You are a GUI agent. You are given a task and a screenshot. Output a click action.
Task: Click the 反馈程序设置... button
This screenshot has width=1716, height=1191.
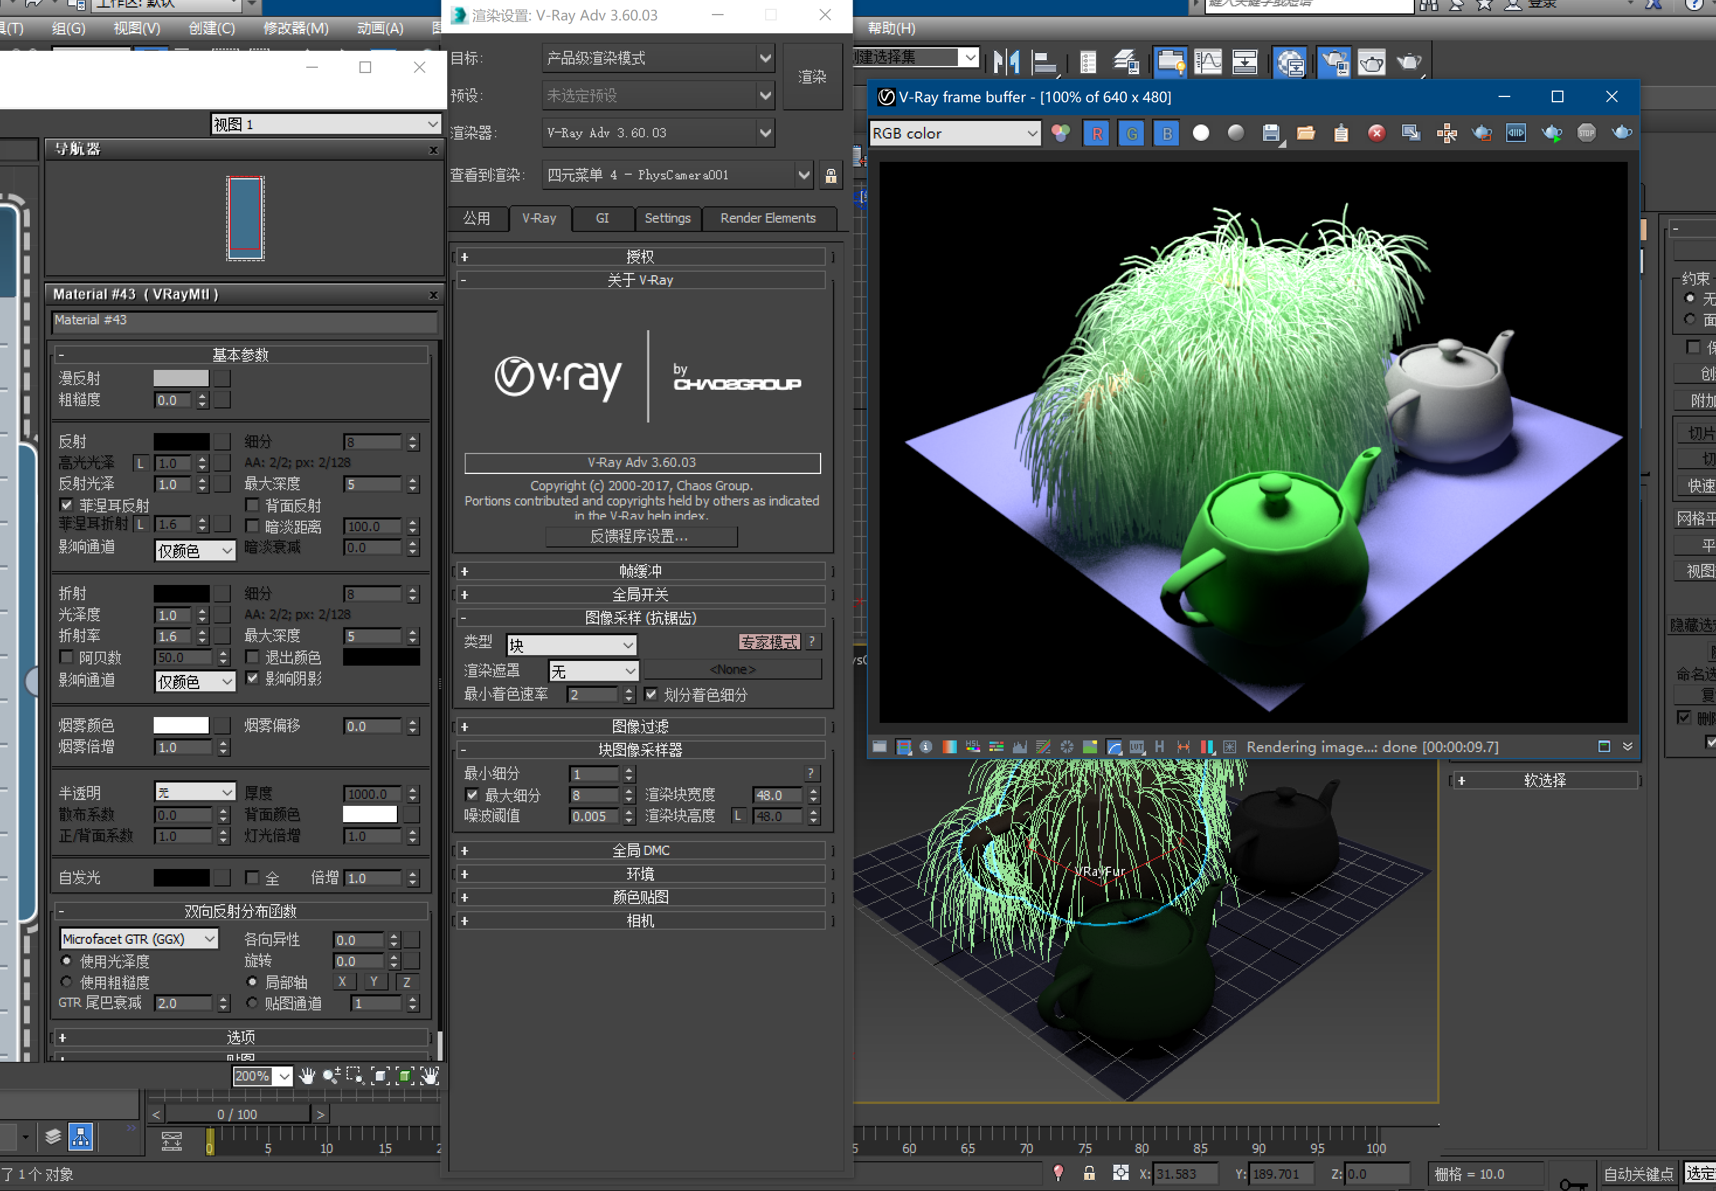tap(641, 536)
